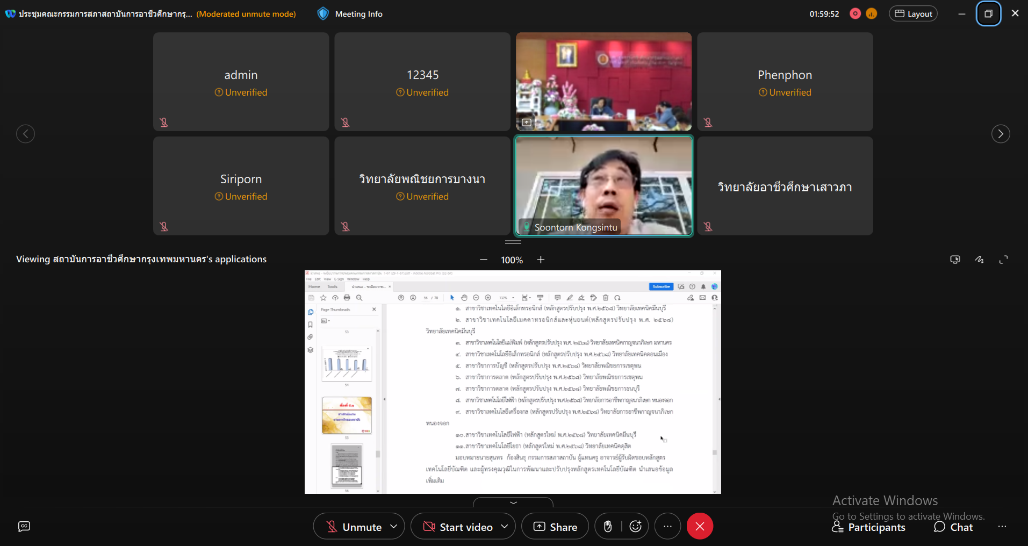
Task: Open the Help menu in shared Acrobat
Action: [366, 279]
